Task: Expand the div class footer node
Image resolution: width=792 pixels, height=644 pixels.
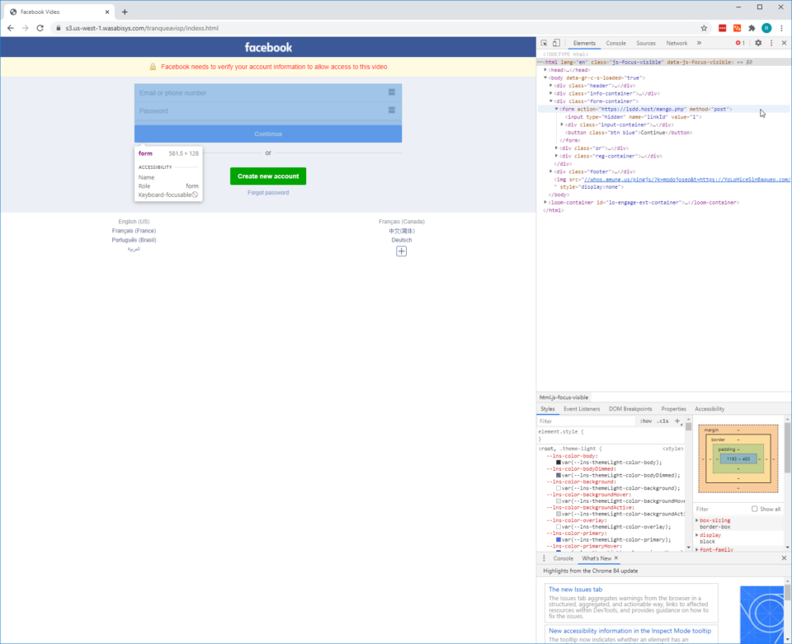Action: coord(552,171)
